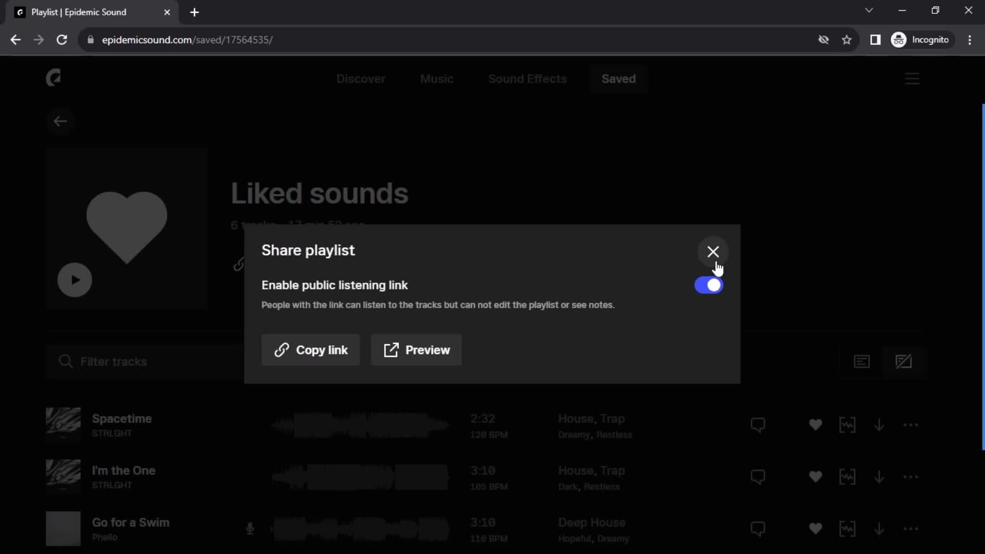Close the Share playlist dialog
The width and height of the screenshot is (985, 554).
pyautogui.click(x=713, y=252)
